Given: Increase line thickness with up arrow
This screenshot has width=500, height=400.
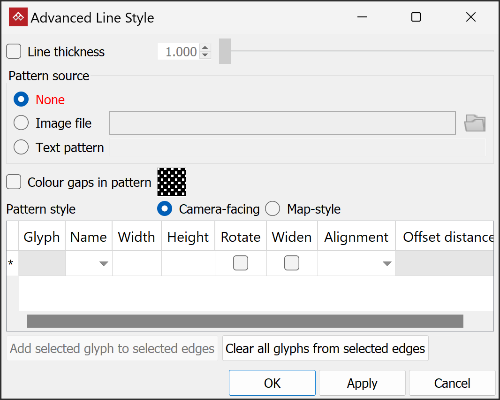Looking at the screenshot, I should [205, 48].
